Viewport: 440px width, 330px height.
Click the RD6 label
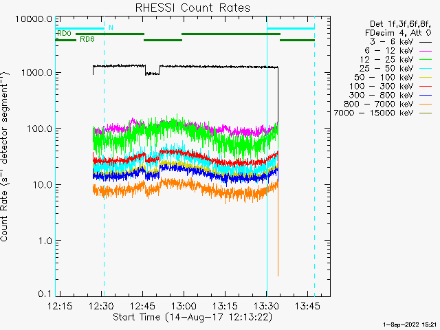coord(87,39)
